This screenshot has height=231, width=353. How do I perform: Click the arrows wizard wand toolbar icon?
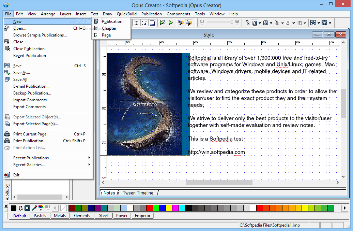181,23
